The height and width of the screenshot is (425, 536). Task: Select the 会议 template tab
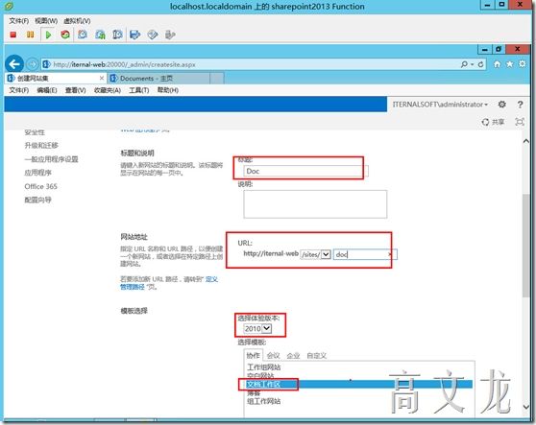pyautogui.click(x=273, y=356)
